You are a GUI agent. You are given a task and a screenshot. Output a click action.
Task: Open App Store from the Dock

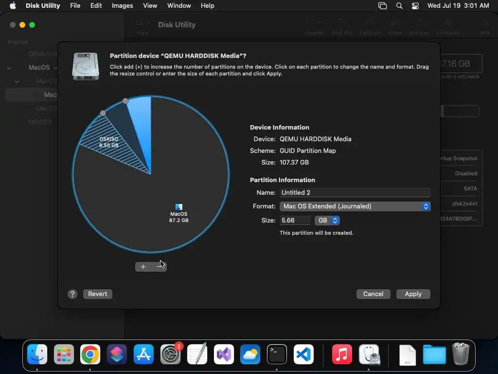[143, 355]
